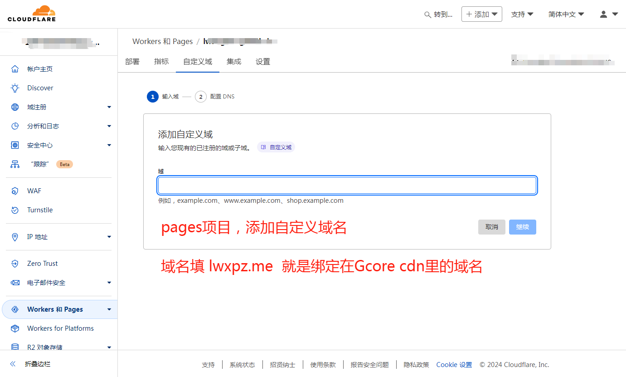Focus the 域 domain input field
This screenshot has width=626, height=377.
point(347,186)
